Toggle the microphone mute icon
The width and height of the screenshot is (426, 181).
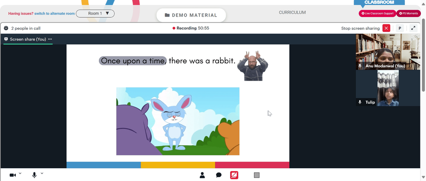coord(34,175)
